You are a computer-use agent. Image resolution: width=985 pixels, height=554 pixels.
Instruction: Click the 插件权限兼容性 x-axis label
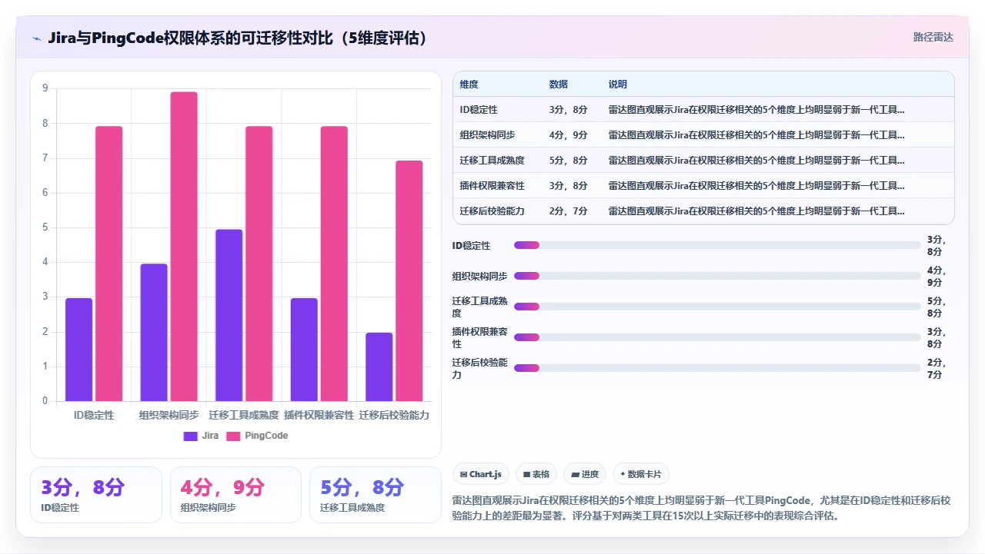tap(319, 415)
